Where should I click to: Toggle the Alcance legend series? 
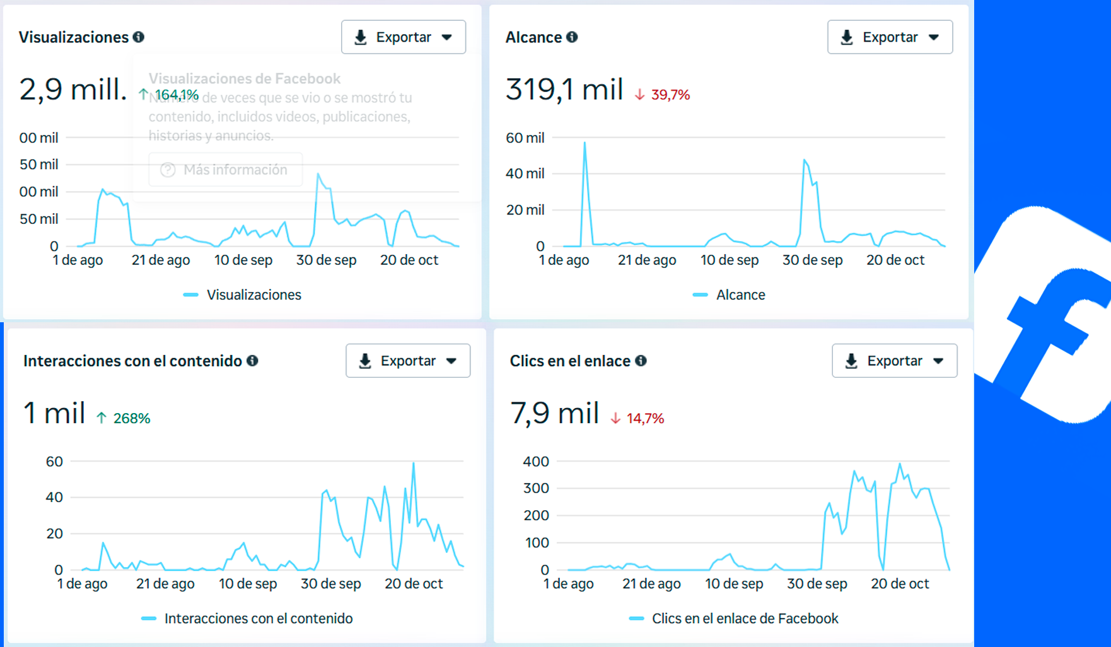(729, 294)
